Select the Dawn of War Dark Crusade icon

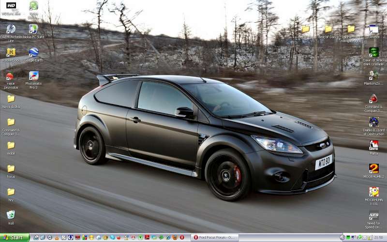tap(373, 52)
